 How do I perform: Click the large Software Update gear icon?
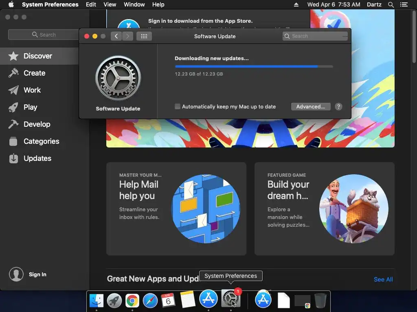tap(118, 78)
